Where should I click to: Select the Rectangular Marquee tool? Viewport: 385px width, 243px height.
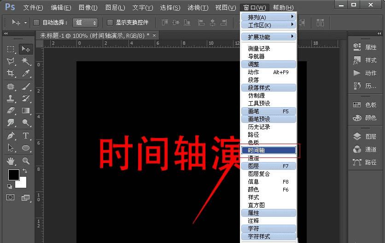[x=11, y=49]
